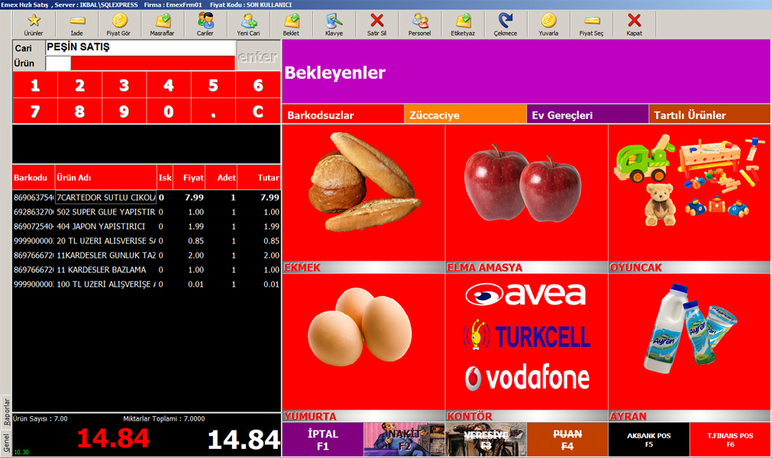Click the Barkodu column header
This screenshot has height=458, width=772.
click(x=34, y=178)
